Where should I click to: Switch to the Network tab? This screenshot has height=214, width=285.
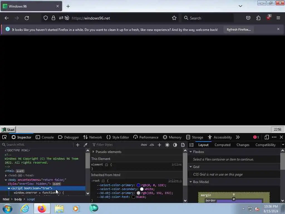coord(92,137)
